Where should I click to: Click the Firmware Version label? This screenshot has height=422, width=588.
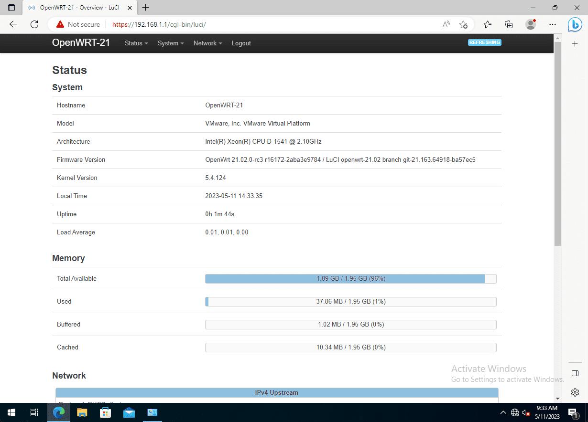(x=81, y=159)
